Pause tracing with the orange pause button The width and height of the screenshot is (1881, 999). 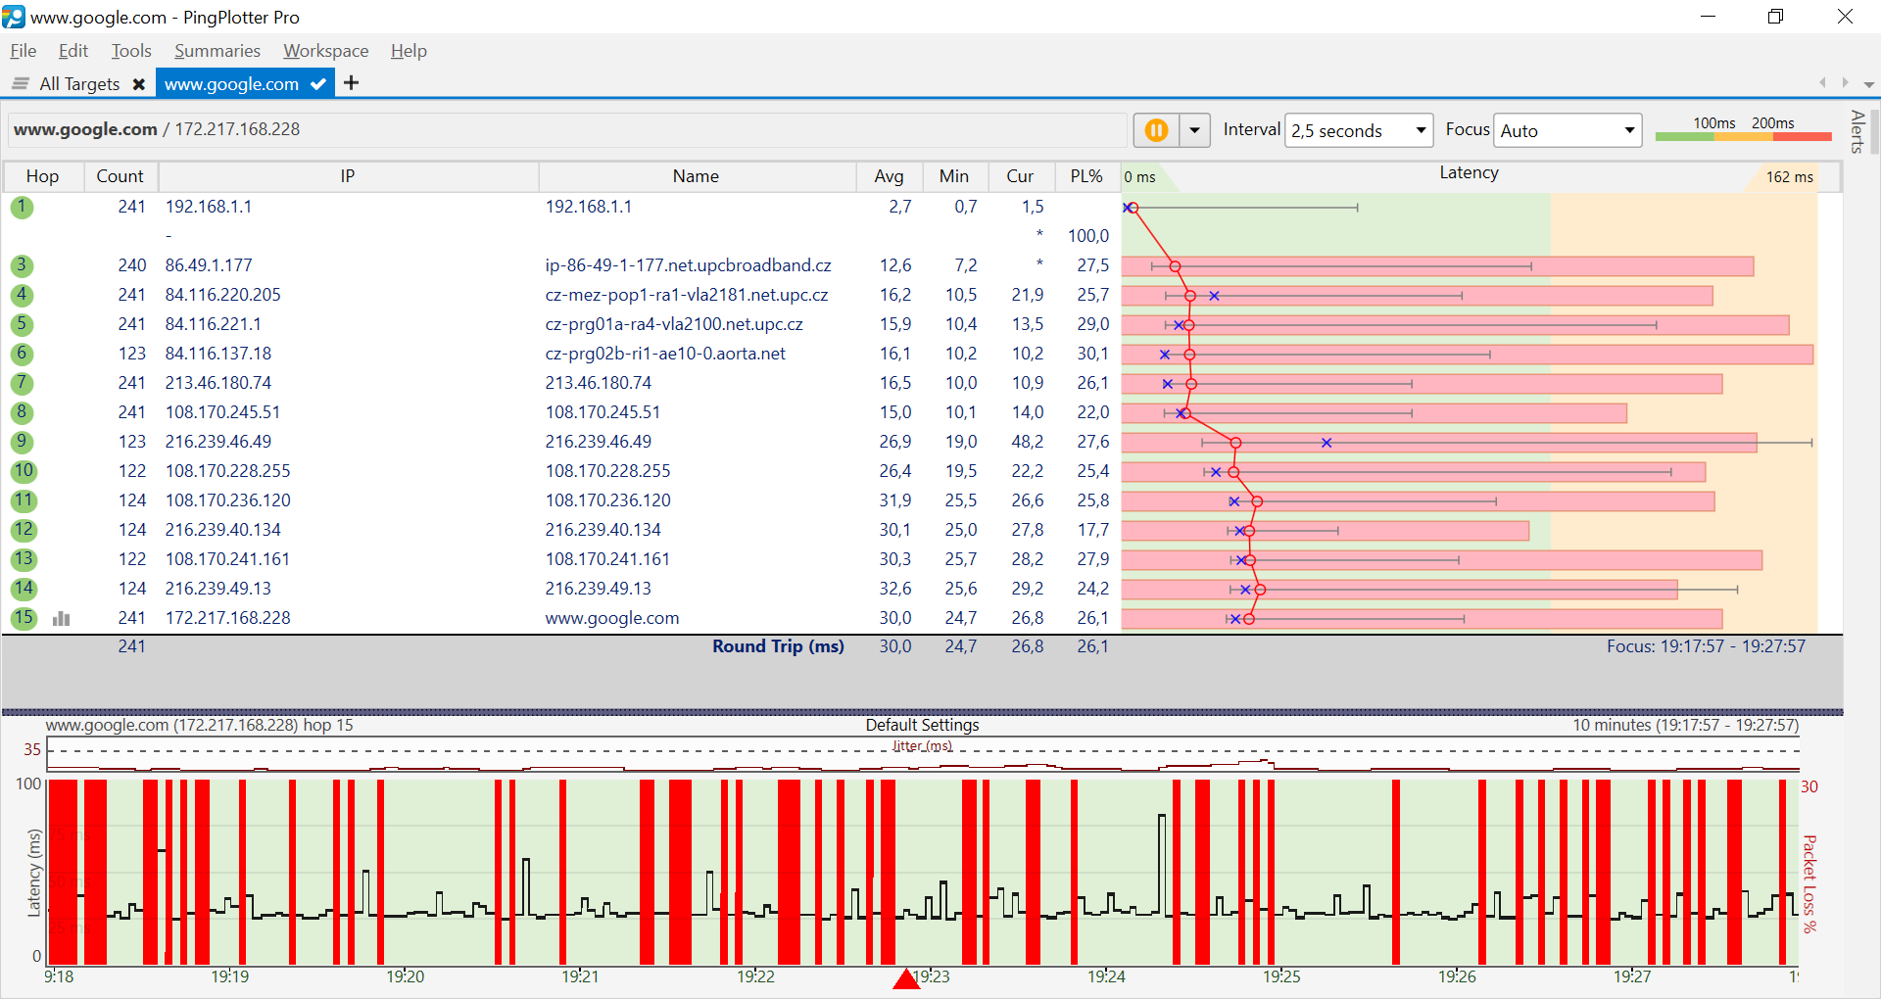coord(1156,130)
